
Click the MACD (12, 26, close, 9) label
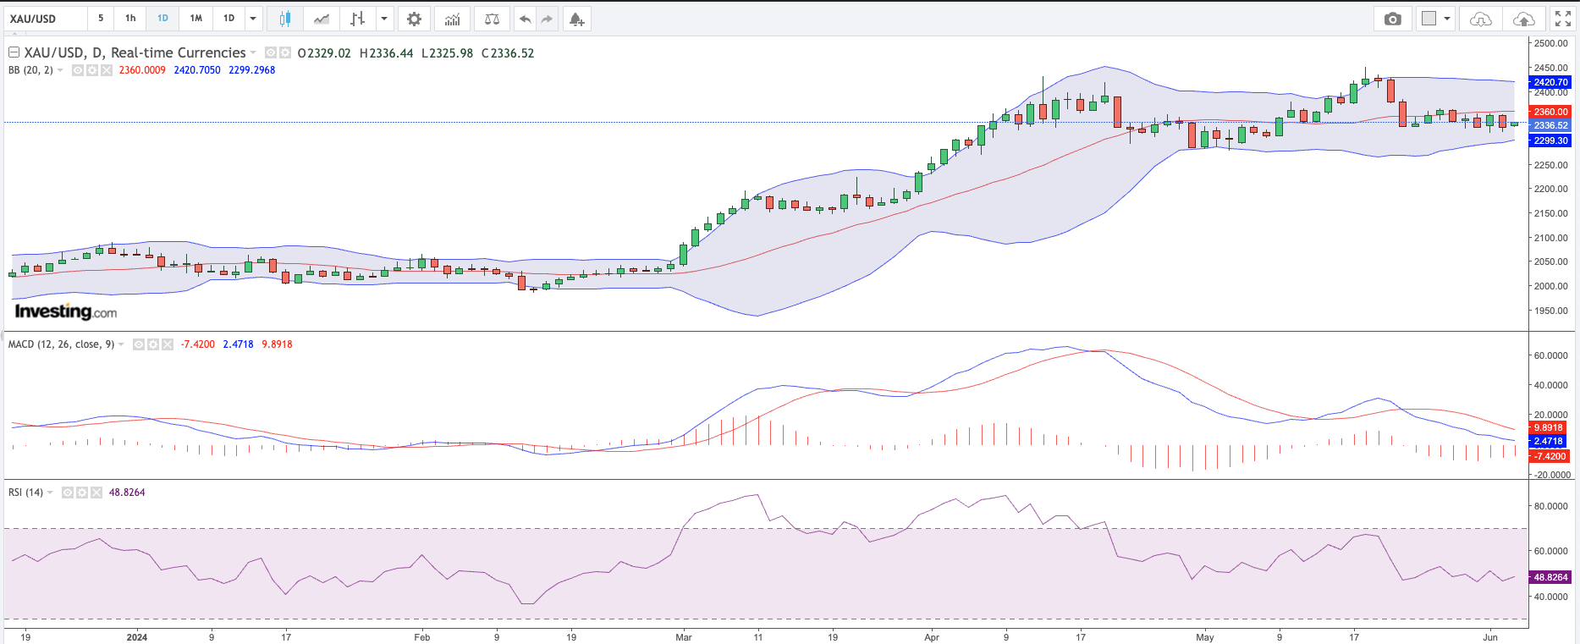pos(61,344)
